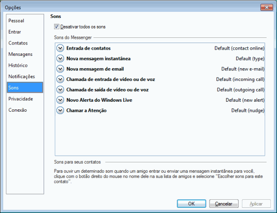Select the 'Default (new alert)' value
The height and width of the screenshot is (213, 277).
click(245, 100)
